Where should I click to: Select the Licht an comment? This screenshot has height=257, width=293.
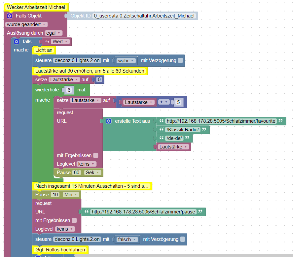(44, 50)
